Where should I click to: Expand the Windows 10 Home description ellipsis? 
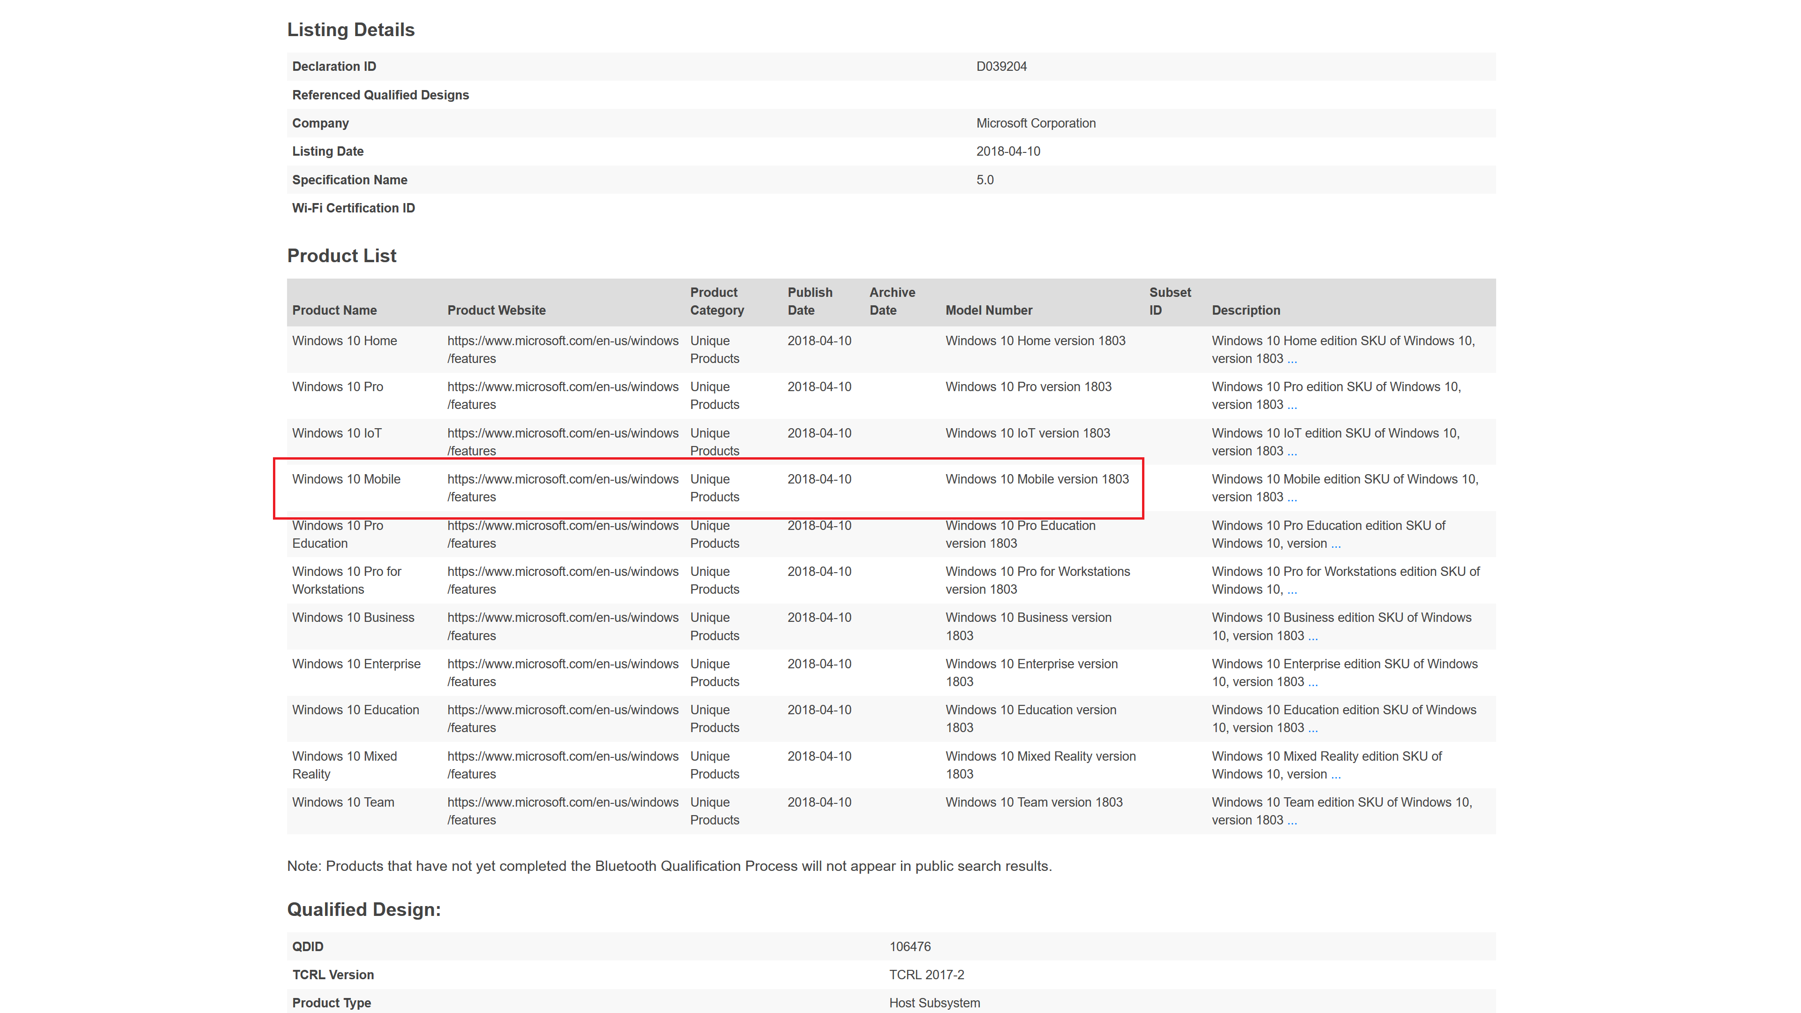click(x=1291, y=357)
